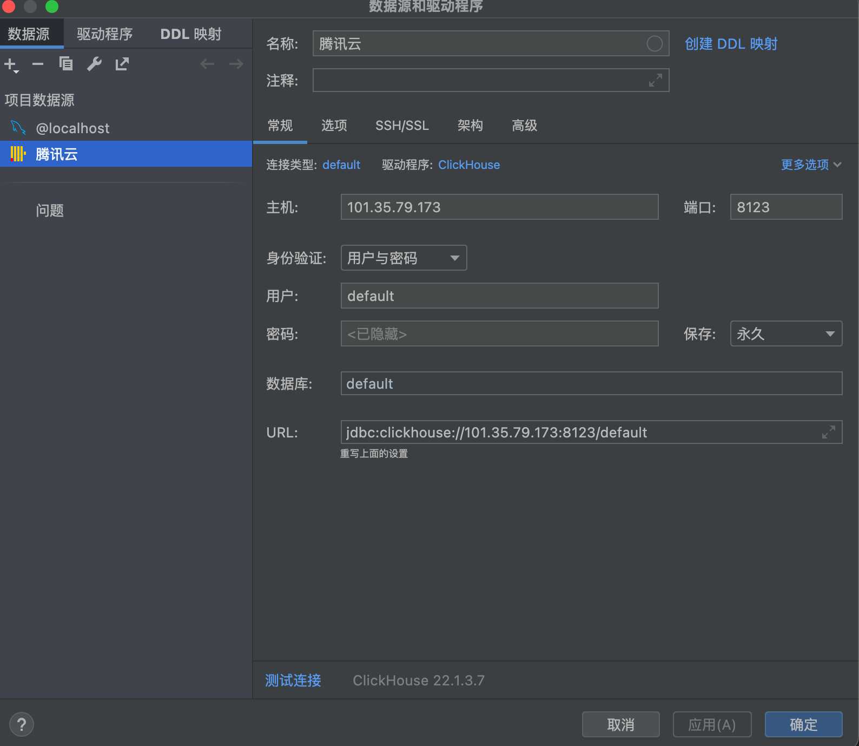Select the @localhost data source
This screenshot has width=859, height=746.
72,128
